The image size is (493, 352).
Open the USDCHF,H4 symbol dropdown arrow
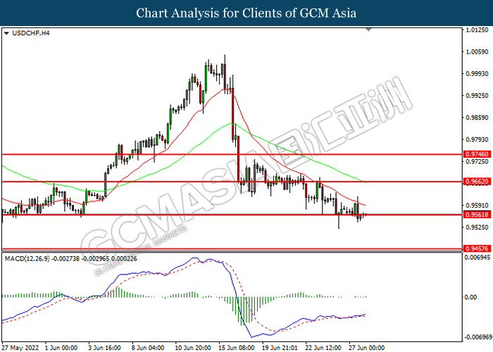coord(6,33)
